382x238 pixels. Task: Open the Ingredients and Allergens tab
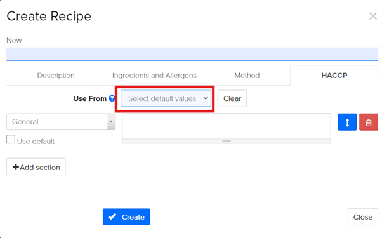tap(154, 76)
